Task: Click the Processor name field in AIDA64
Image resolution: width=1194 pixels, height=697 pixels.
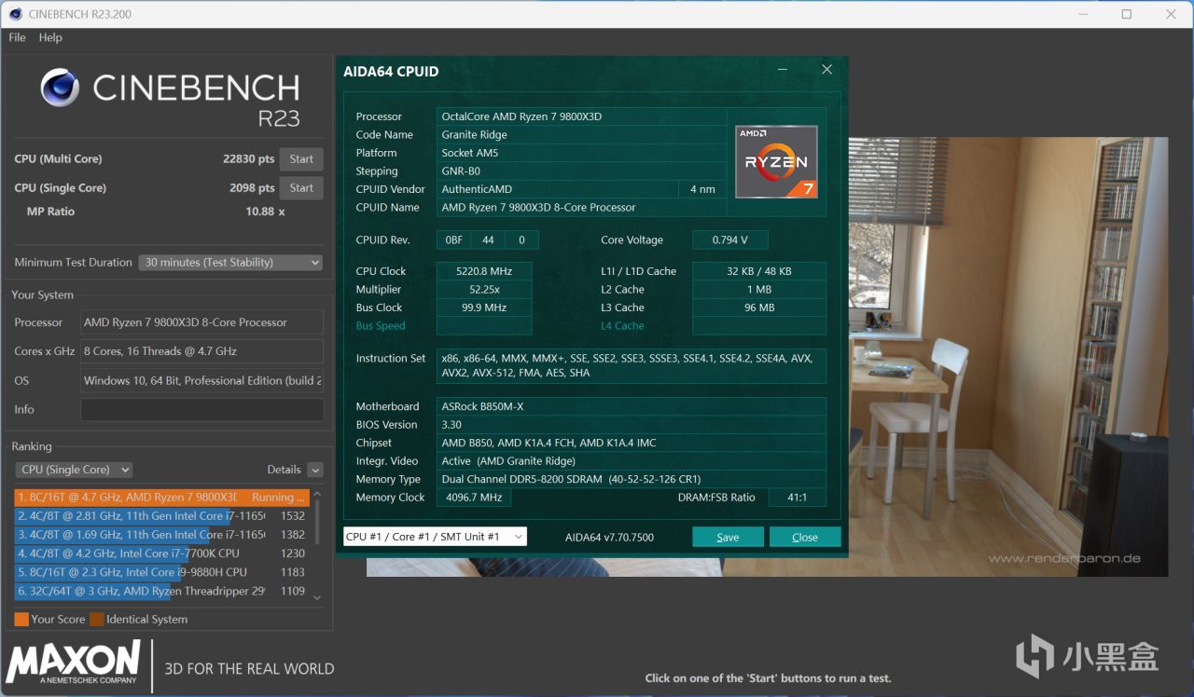Action: [x=582, y=116]
